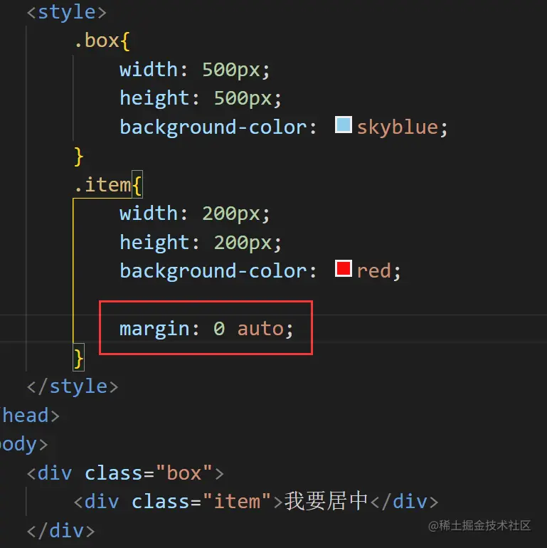Click the closing brace of .item rule

(78, 358)
